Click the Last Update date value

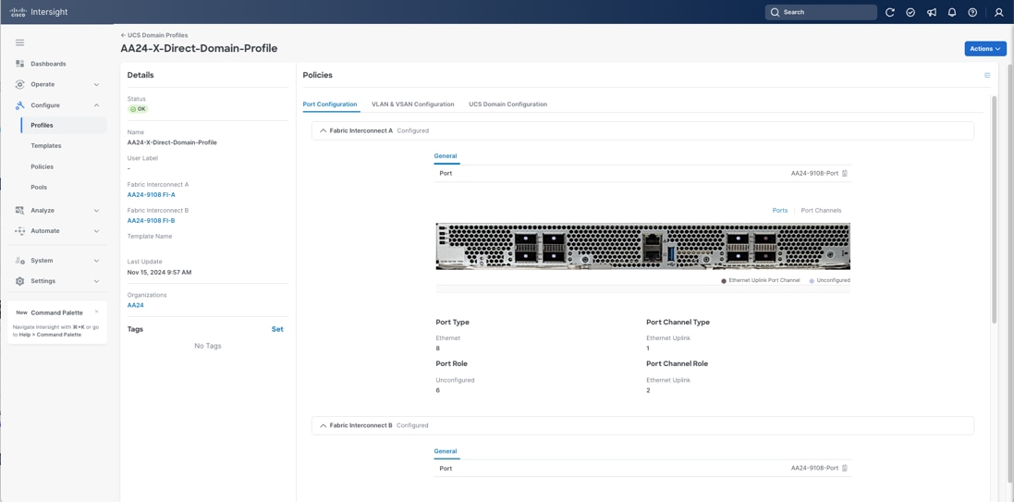click(x=159, y=273)
